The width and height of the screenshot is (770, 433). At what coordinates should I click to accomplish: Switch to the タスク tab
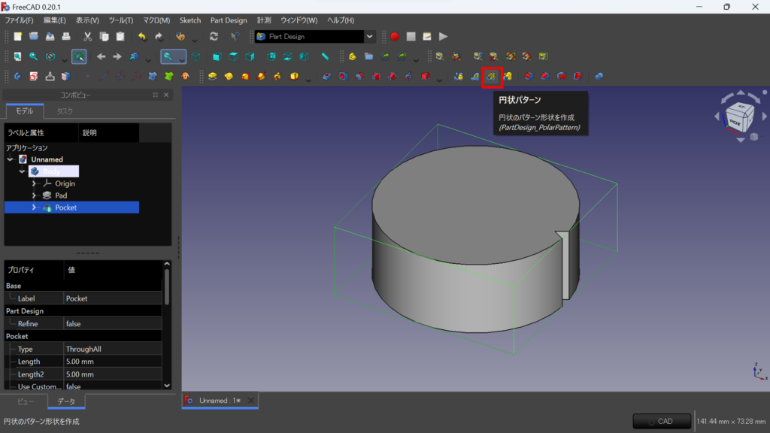65,111
